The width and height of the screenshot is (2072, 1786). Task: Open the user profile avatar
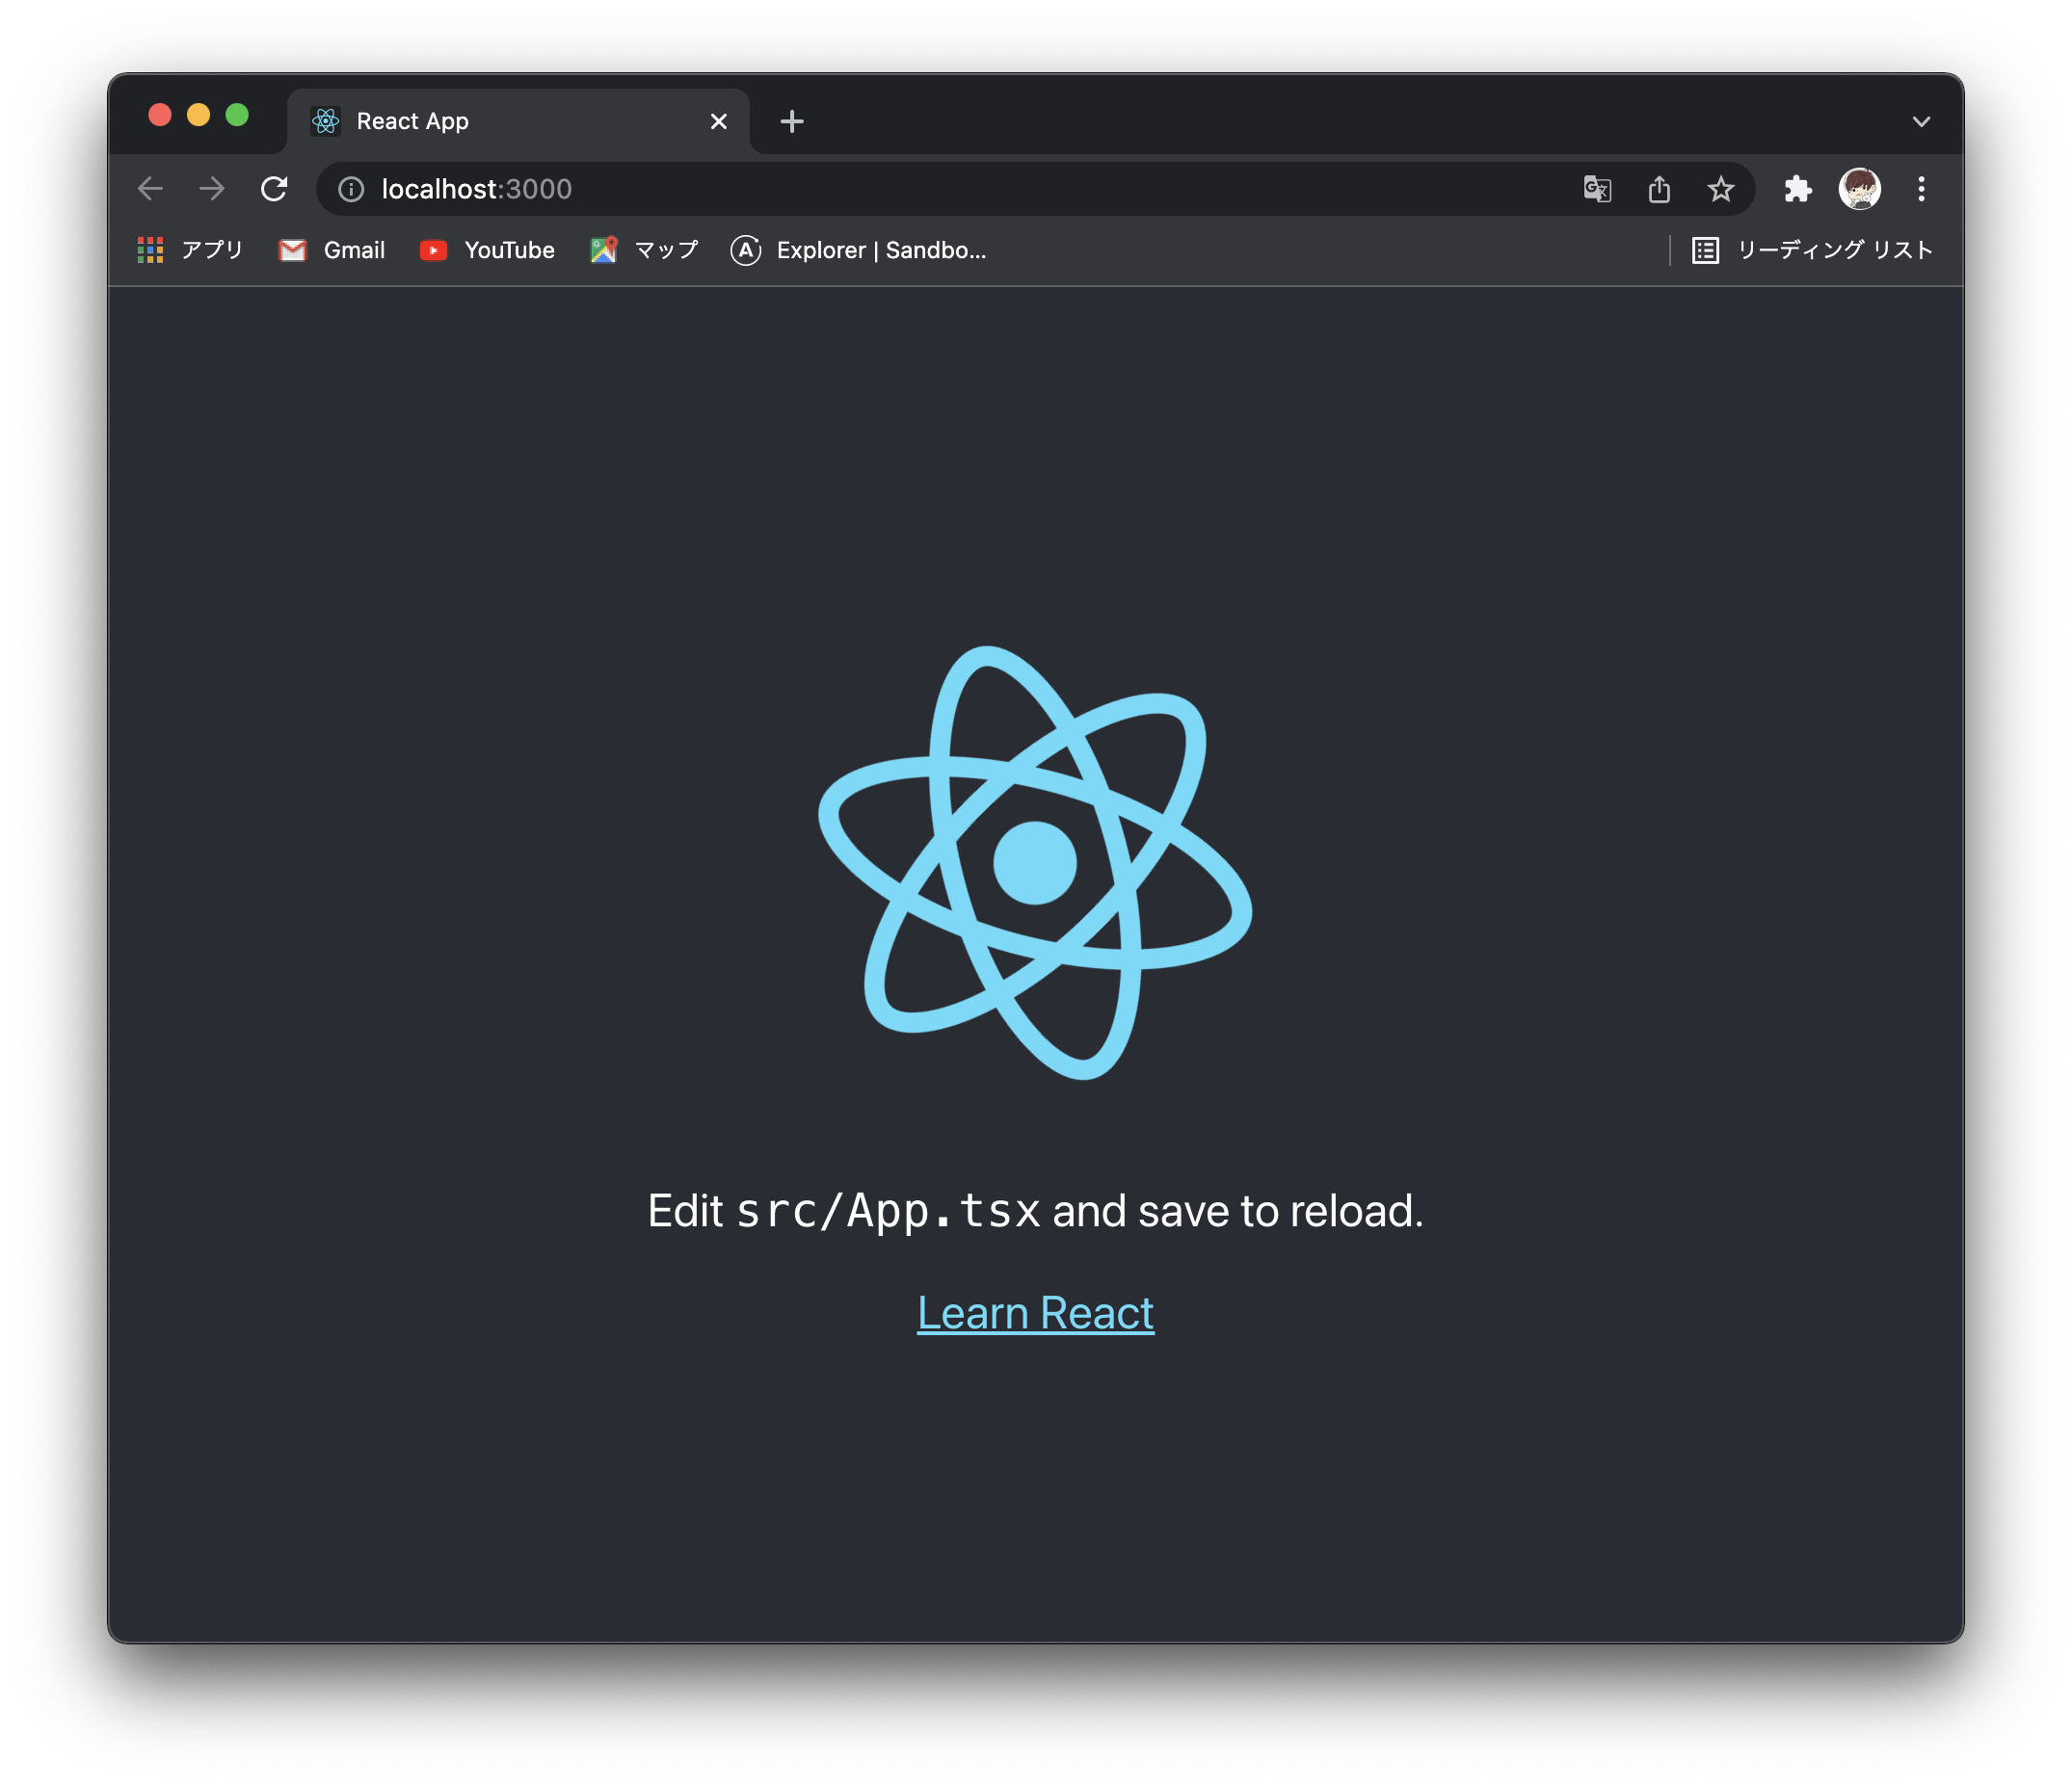1859,189
